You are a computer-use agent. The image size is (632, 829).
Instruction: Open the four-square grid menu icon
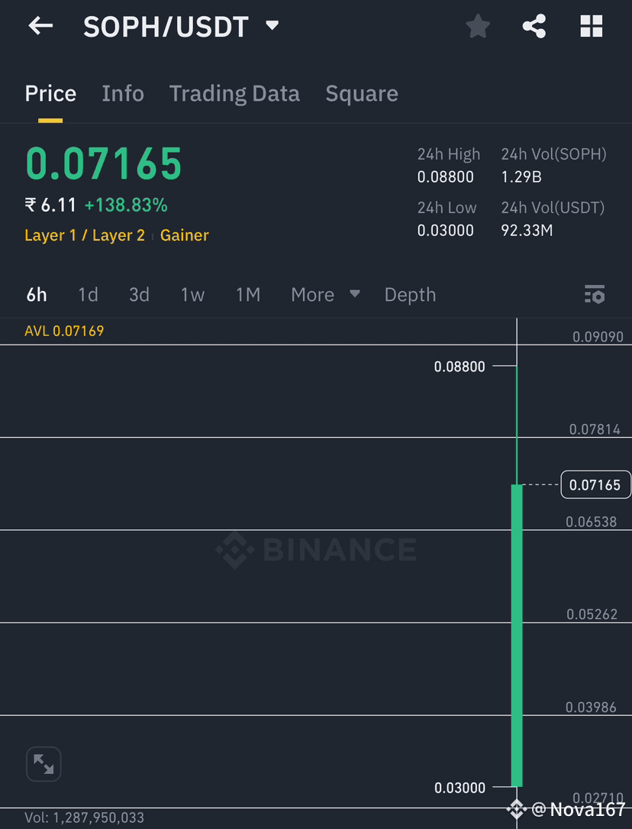point(592,26)
